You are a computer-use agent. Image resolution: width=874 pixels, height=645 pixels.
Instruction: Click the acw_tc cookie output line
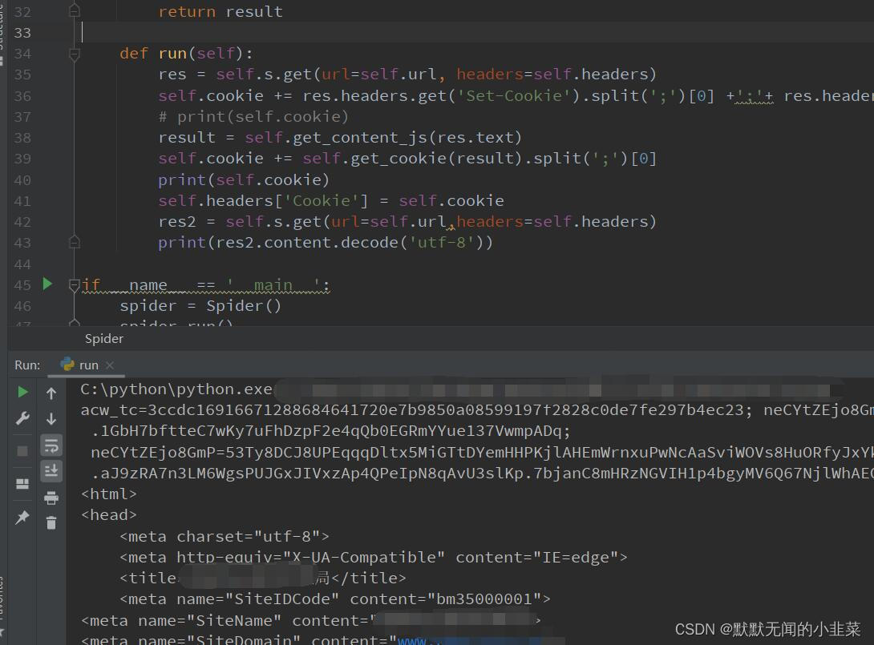(x=476, y=410)
